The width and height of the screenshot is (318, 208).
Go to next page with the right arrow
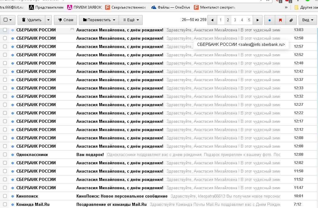(258, 20)
